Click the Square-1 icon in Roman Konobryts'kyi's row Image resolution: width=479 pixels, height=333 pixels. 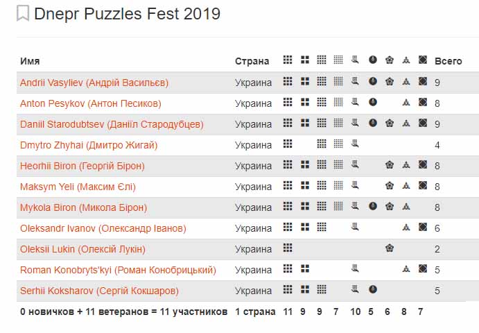pyautogui.click(x=423, y=268)
